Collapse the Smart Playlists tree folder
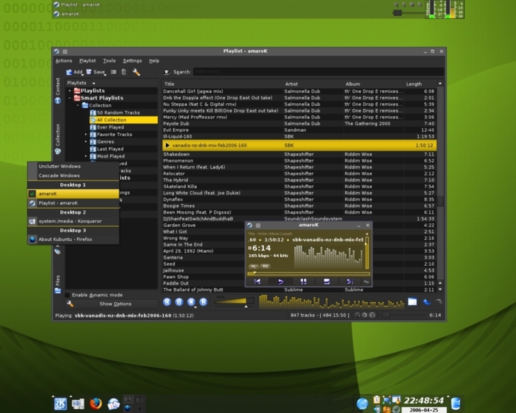 click(x=69, y=98)
